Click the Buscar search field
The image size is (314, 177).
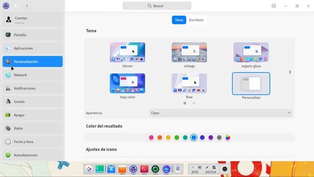[157, 6]
